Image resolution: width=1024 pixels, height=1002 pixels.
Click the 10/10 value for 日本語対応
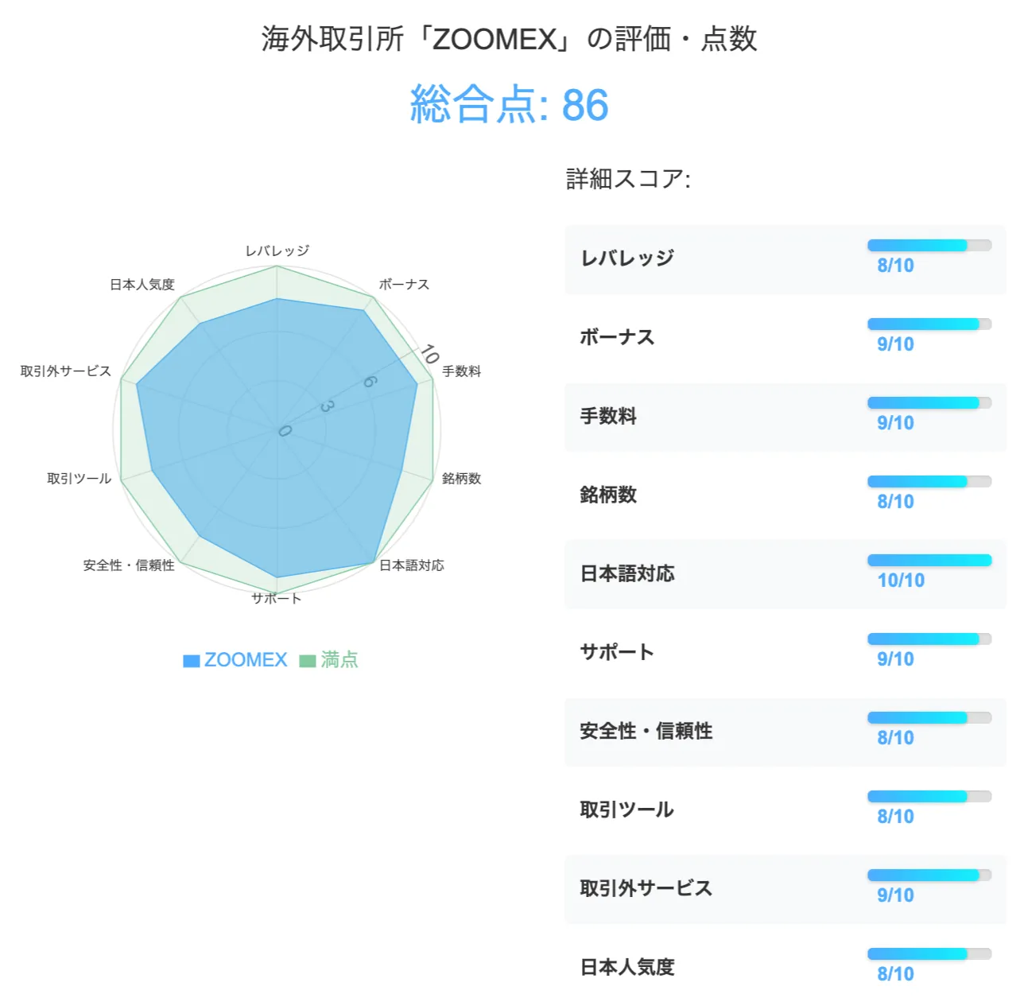click(x=902, y=581)
